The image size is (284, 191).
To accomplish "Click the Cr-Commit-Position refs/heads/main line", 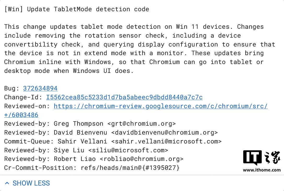I will (92, 168).
